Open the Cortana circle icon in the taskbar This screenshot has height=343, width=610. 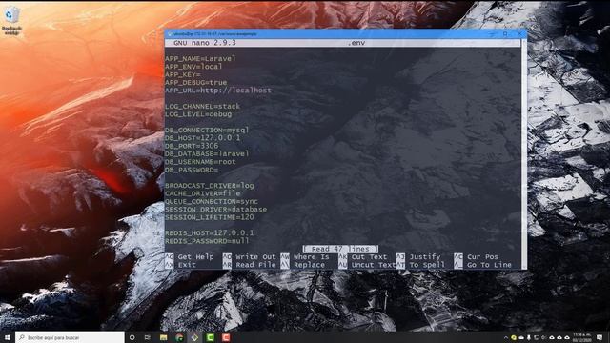(132, 337)
